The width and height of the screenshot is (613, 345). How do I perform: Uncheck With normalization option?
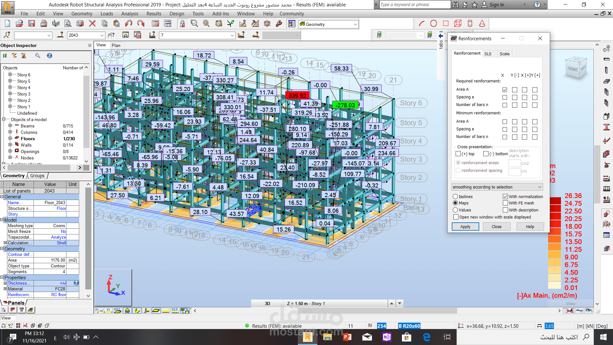tap(505, 197)
